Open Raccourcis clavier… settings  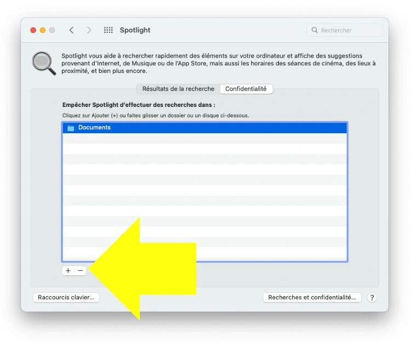tap(66, 297)
